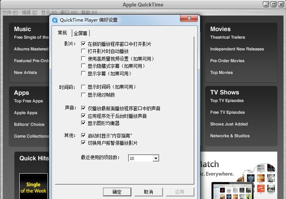This screenshot has height=199, width=286.
Task: Open the 帮助 menu
Action: 89,13
